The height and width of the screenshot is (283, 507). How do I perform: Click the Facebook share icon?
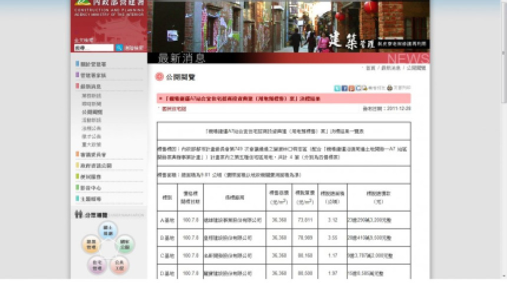click(344, 88)
